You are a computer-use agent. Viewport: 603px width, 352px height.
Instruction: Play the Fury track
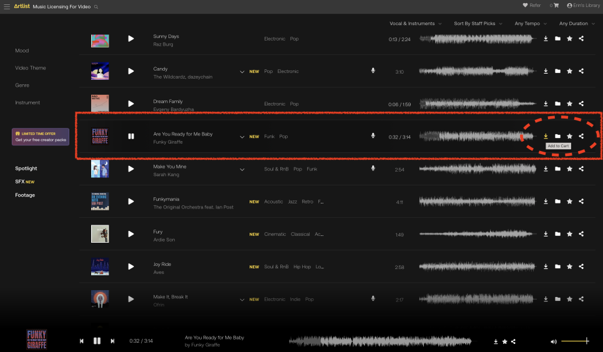click(x=130, y=234)
